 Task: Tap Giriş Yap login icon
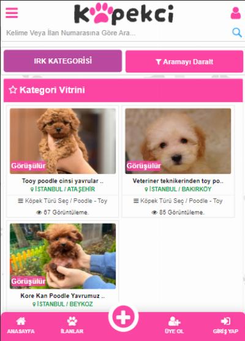pos(225,326)
